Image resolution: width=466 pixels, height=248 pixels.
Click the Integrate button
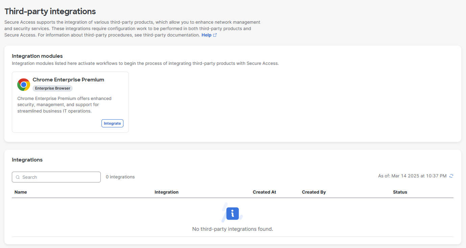point(112,123)
